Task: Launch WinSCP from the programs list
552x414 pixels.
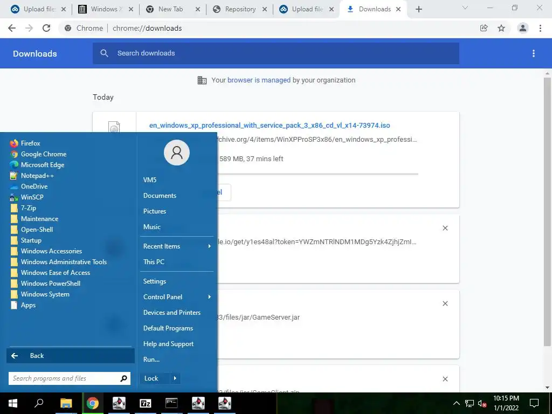Action: [x=27, y=197]
